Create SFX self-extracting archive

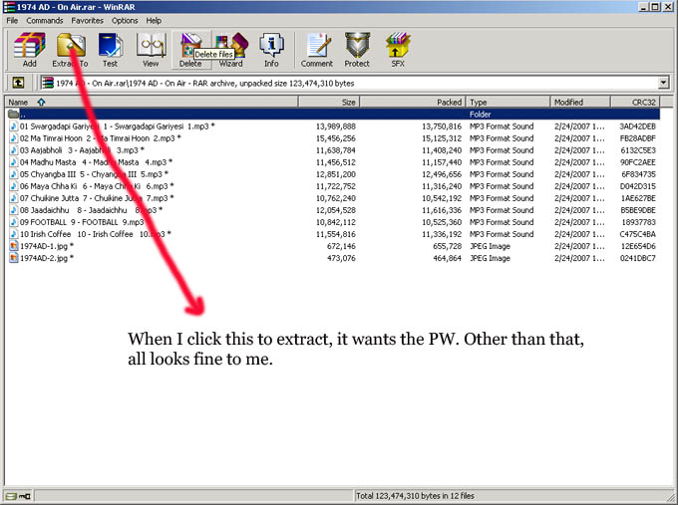[x=398, y=49]
